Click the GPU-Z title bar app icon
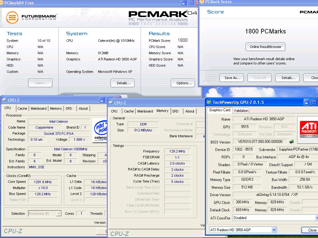The image size is (318, 238). tap(209, 102)
